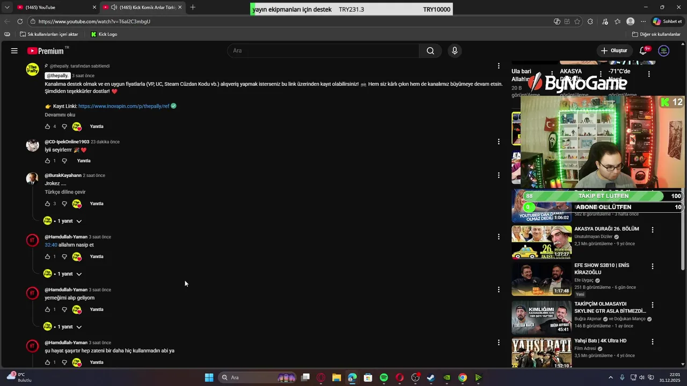Viewport: 687px width, 386px height.
Task: Dislike the "allahım nasip et" comment
Action: click(x=64, y=257)
